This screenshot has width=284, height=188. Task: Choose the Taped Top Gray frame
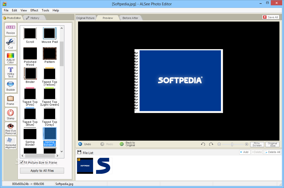(50, 117)
